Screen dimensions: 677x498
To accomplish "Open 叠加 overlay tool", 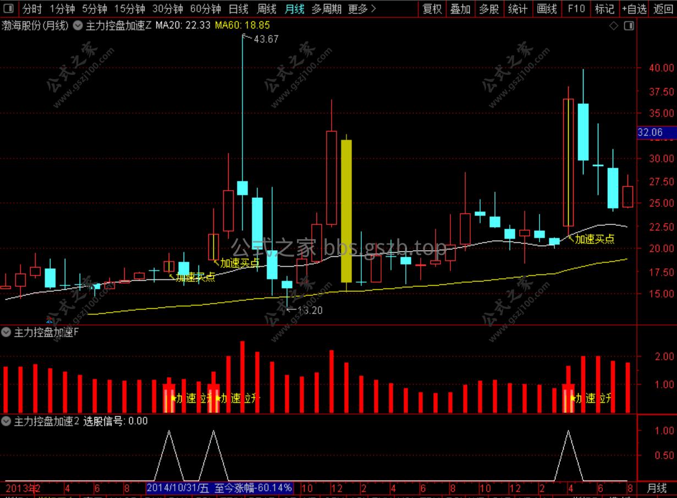I will click(460, 9).
